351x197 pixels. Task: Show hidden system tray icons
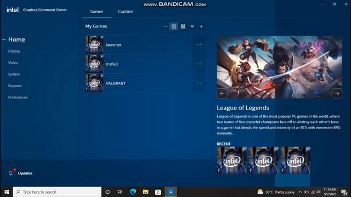[300, 192]
